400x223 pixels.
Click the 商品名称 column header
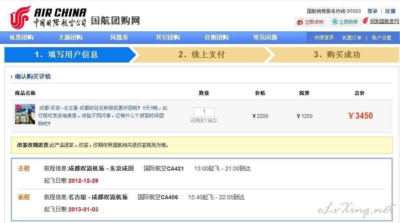pyautogui.click(x=25, y=93)
